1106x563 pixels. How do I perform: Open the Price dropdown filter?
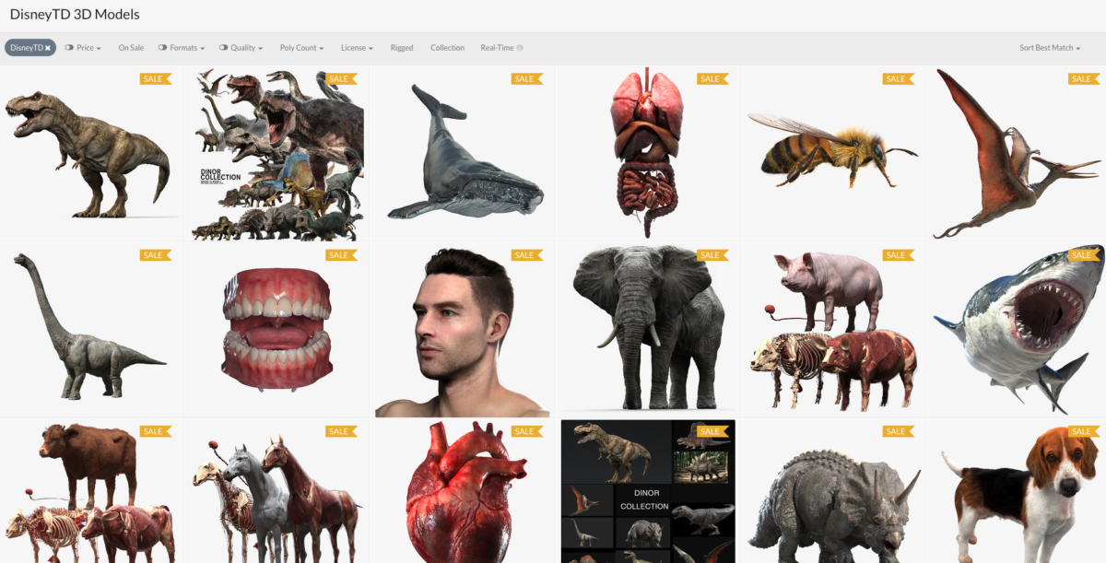88,48
